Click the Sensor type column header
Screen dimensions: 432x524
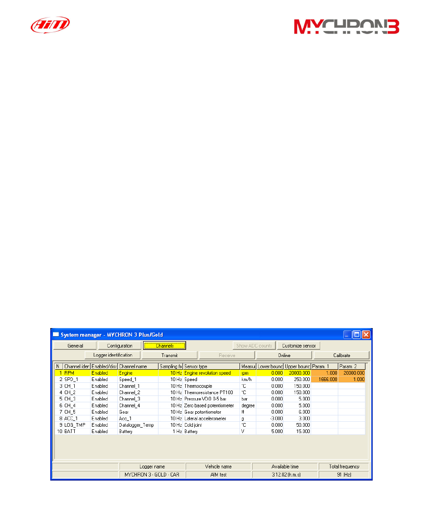[211, 366]
